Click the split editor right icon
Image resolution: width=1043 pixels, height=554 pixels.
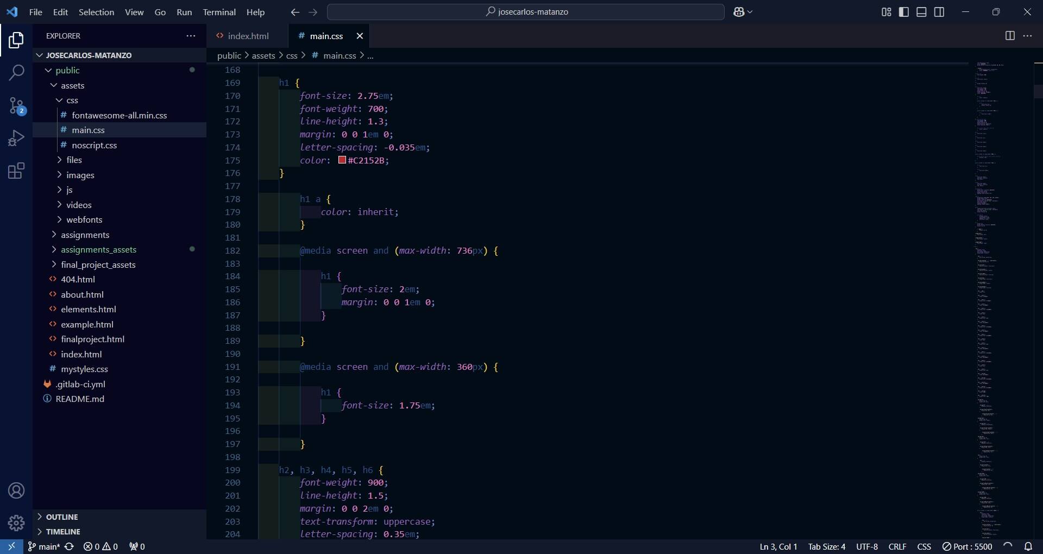pyautogui.click(x=1010, y=36)
